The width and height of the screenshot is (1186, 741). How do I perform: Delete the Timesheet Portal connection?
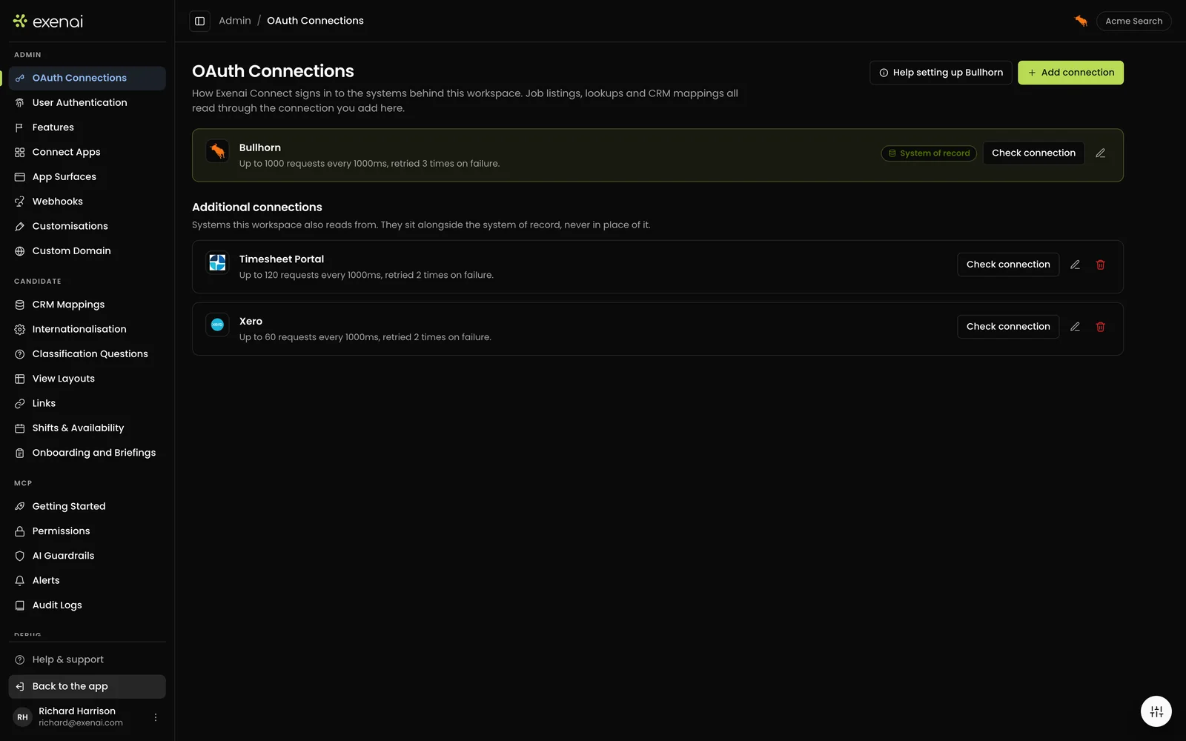click(1101, 265)
